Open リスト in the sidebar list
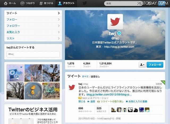Image resolution: width=170 pixels, height=124 pixels. [33, 38]
